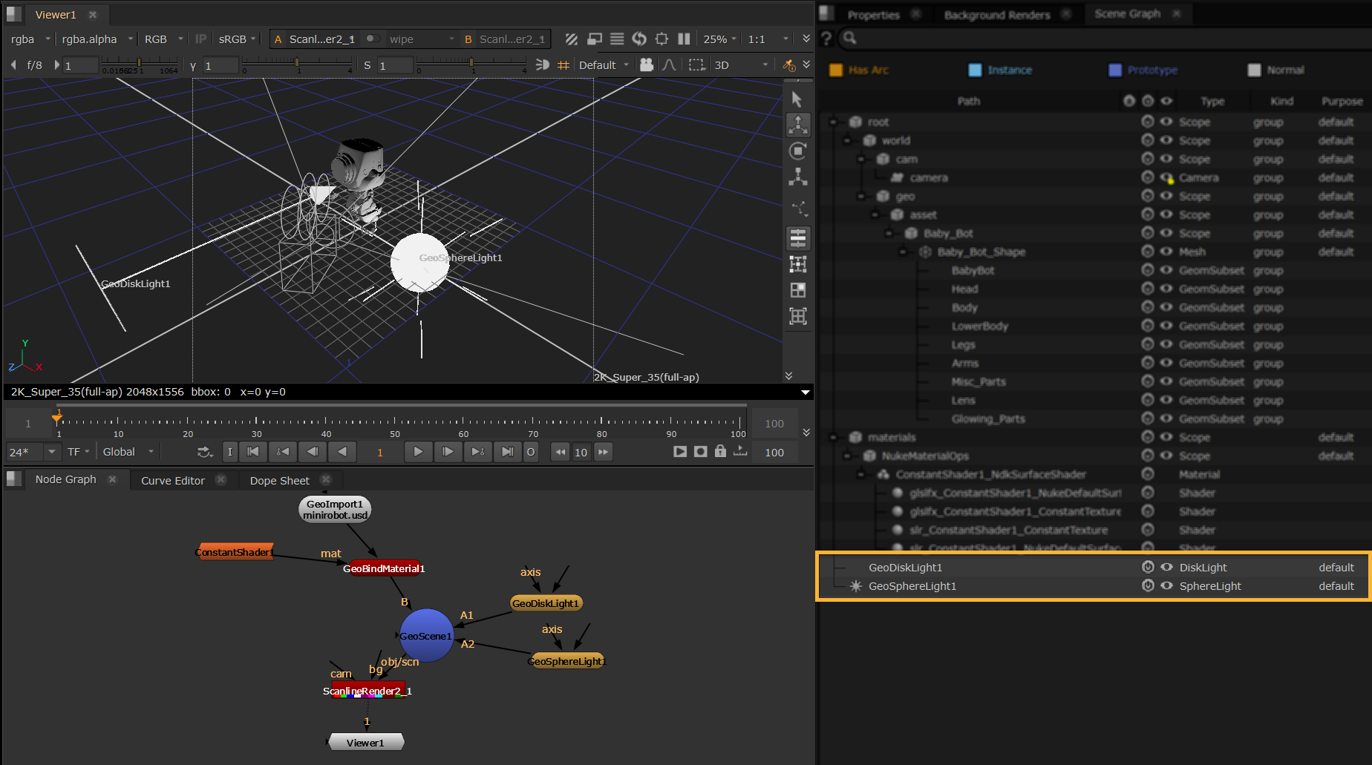Image resolution: width=1372 pixels, height=765 pixels.
Task: Click the refresh viewer icon
Action: (x=639, y=39)
